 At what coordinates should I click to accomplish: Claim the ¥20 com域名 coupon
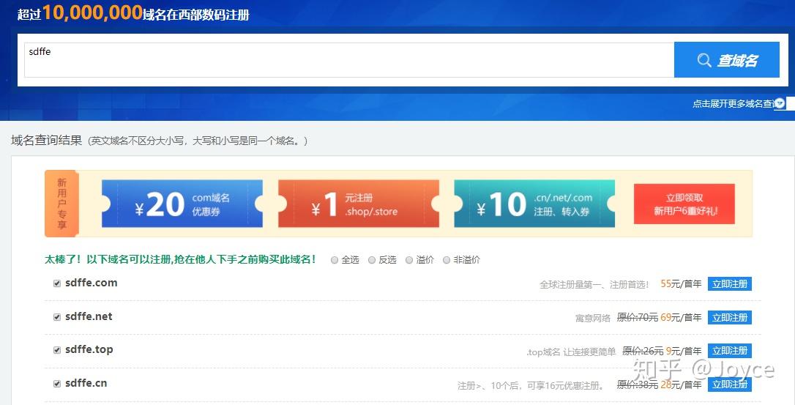182,204
